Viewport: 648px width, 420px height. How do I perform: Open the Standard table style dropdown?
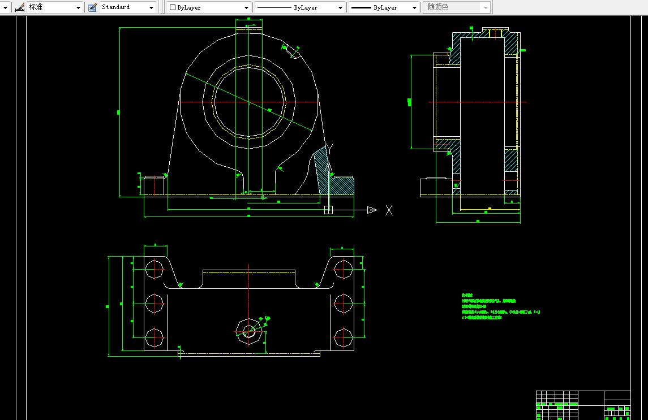pyautogui.click(x=127, y=7)
